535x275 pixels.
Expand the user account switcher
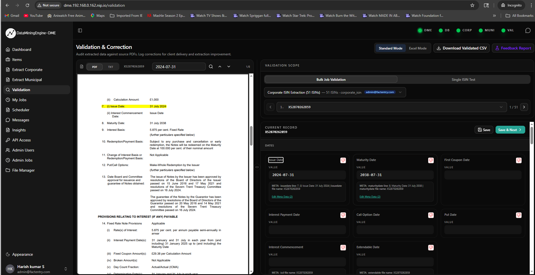(66, 269)
